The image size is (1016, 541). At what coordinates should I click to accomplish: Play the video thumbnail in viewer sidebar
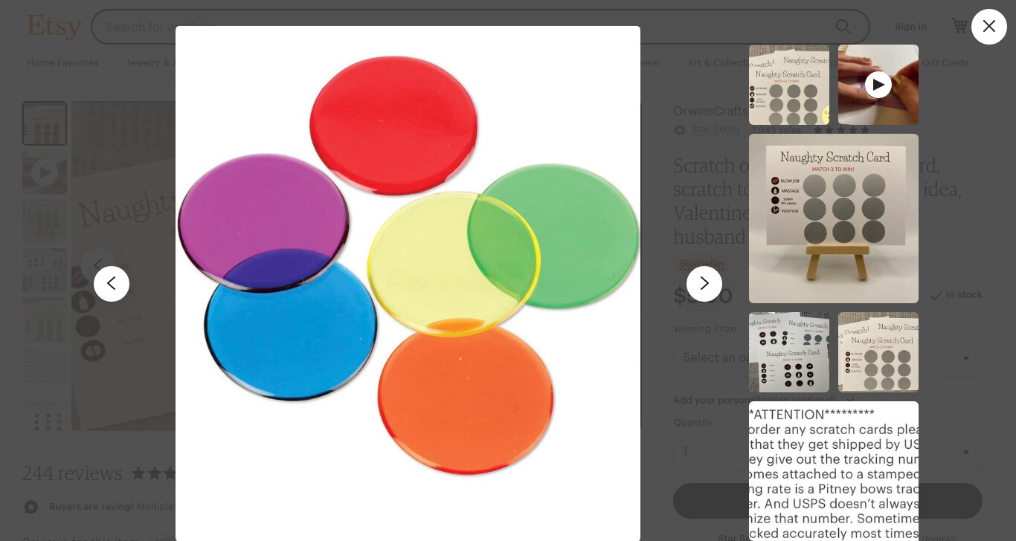878,85
